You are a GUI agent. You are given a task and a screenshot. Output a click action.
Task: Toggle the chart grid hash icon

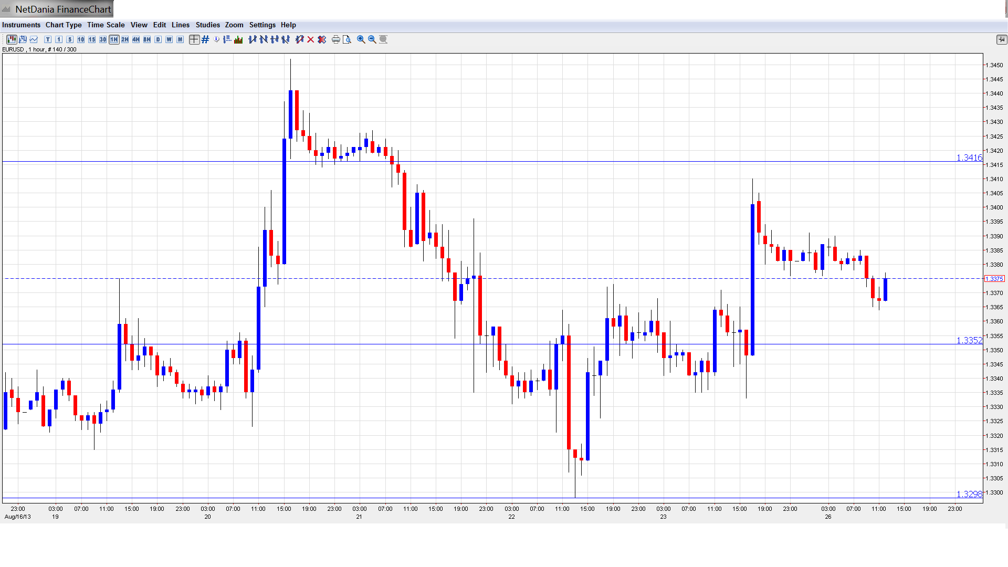[205, 39]
